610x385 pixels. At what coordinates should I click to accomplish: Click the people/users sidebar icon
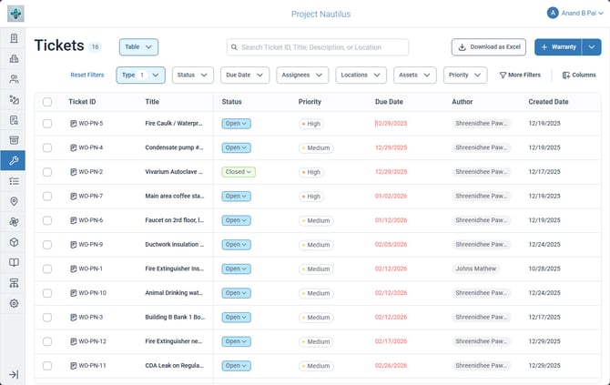[x=14, y=79]
